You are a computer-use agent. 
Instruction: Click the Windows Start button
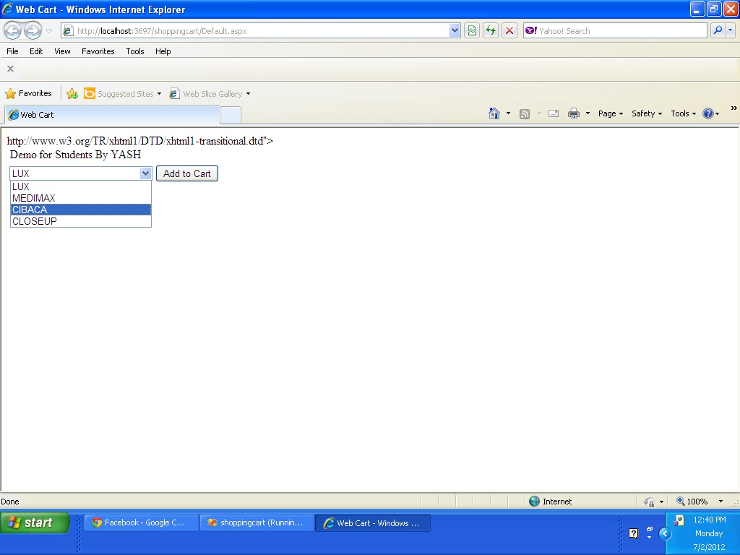pyautogui.click(x=35, y=522)
